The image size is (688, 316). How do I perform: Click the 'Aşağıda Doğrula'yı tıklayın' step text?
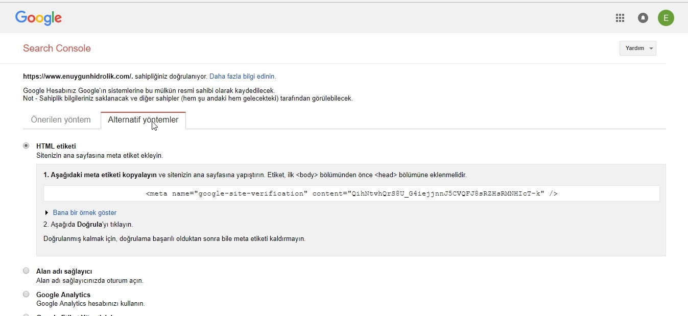click(88, 225)
